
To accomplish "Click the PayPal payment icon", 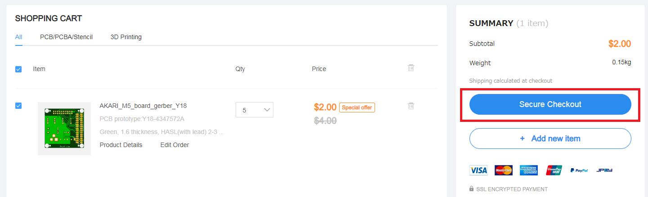I will click(x=579, y=170).
